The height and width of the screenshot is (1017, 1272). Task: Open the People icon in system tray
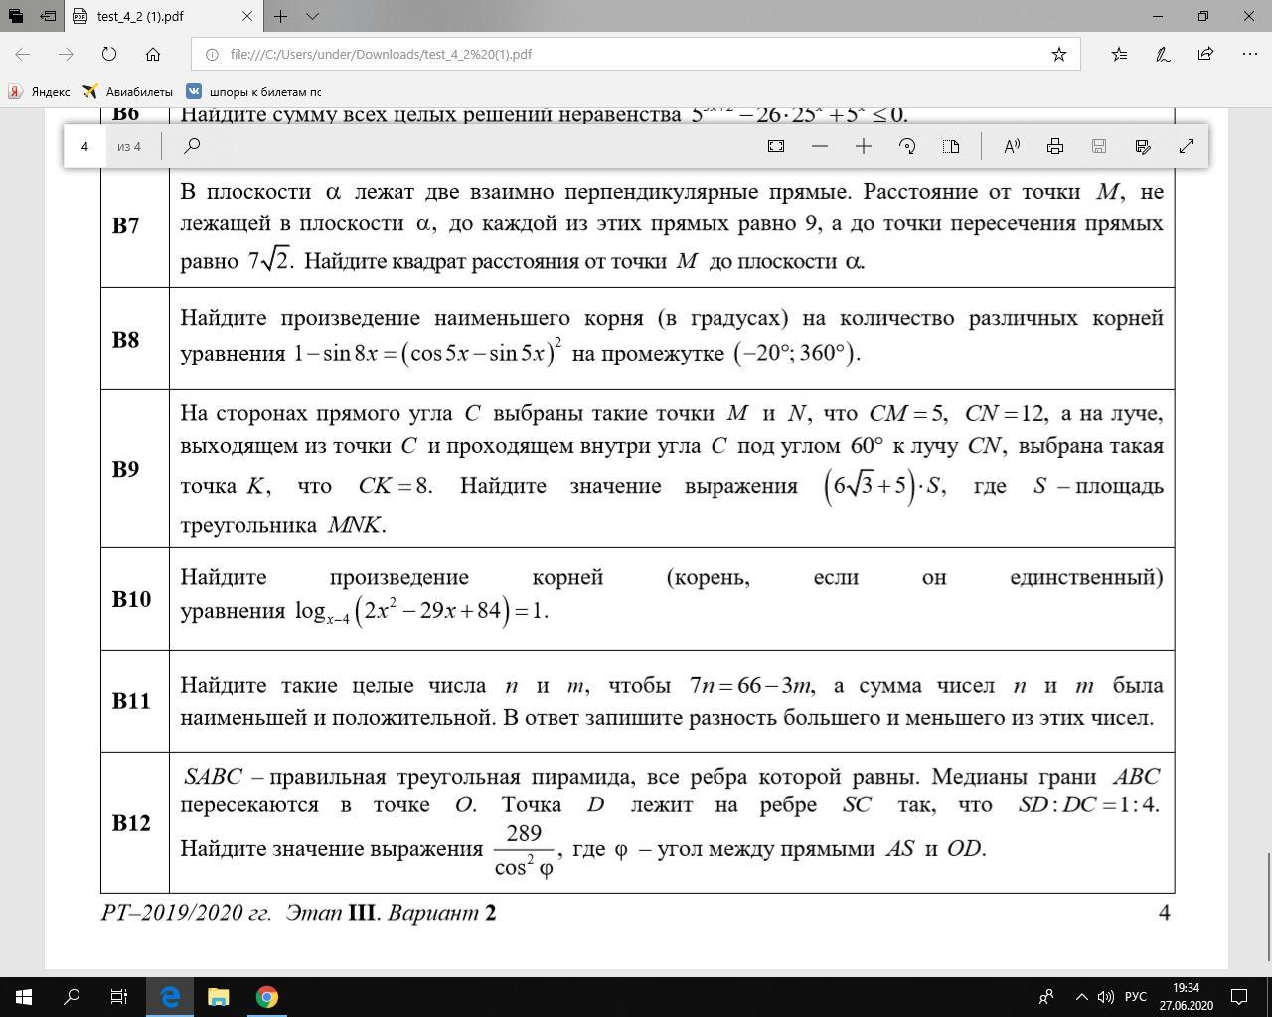1046,997
